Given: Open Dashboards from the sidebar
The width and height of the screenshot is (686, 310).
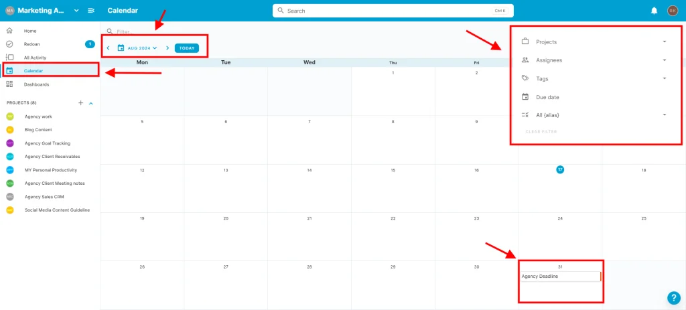Looking at the screenshot, I should coord(36,84).
